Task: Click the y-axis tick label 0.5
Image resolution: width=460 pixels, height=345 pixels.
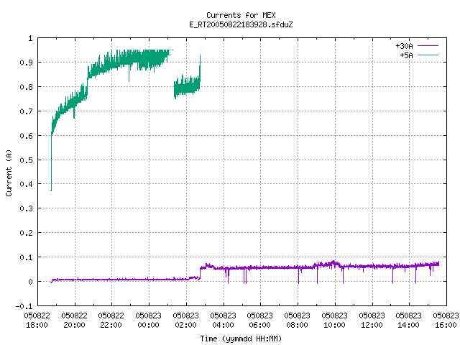Action: 26,160
